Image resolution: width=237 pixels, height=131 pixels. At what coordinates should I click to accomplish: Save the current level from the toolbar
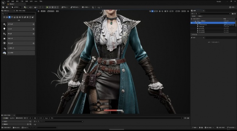pos(3,7)
